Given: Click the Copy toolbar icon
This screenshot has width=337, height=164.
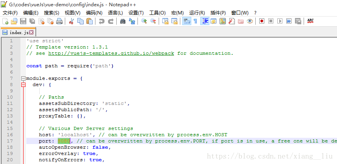Looking at the screenshot, I should pos(81,21).
